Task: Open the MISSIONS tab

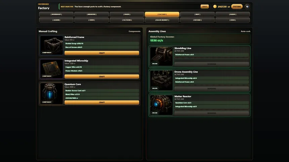Action: [92, 14]
